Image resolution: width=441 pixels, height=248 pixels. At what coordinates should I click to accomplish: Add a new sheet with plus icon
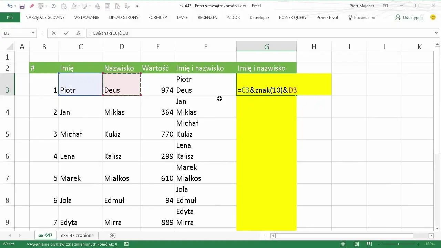112,236
